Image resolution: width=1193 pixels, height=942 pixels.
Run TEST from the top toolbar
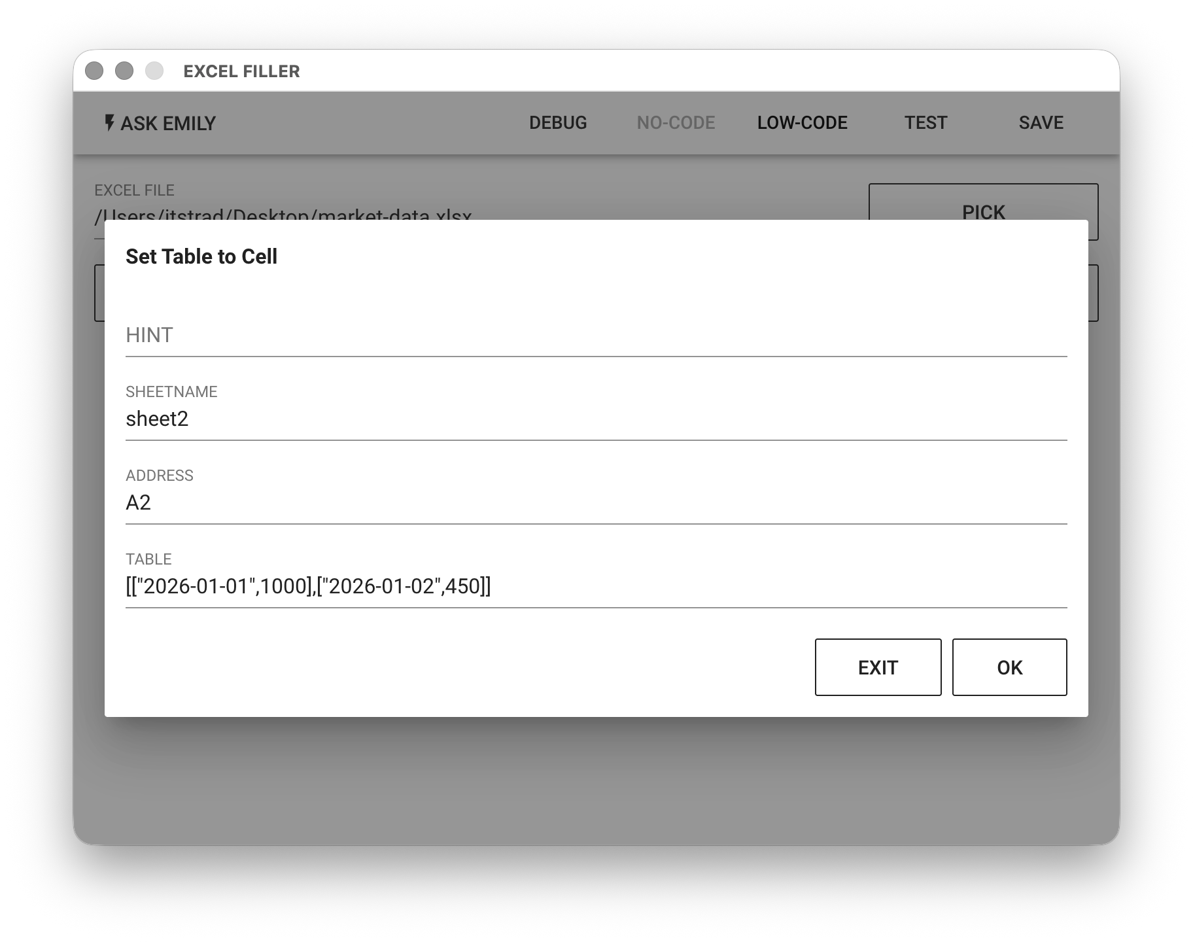pyautogui.click(x=925, y=123)
